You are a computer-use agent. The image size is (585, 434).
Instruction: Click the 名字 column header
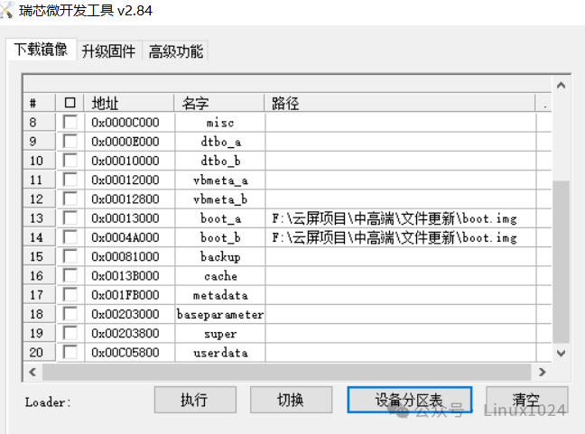pyautogui.click(x=219, y=103)
